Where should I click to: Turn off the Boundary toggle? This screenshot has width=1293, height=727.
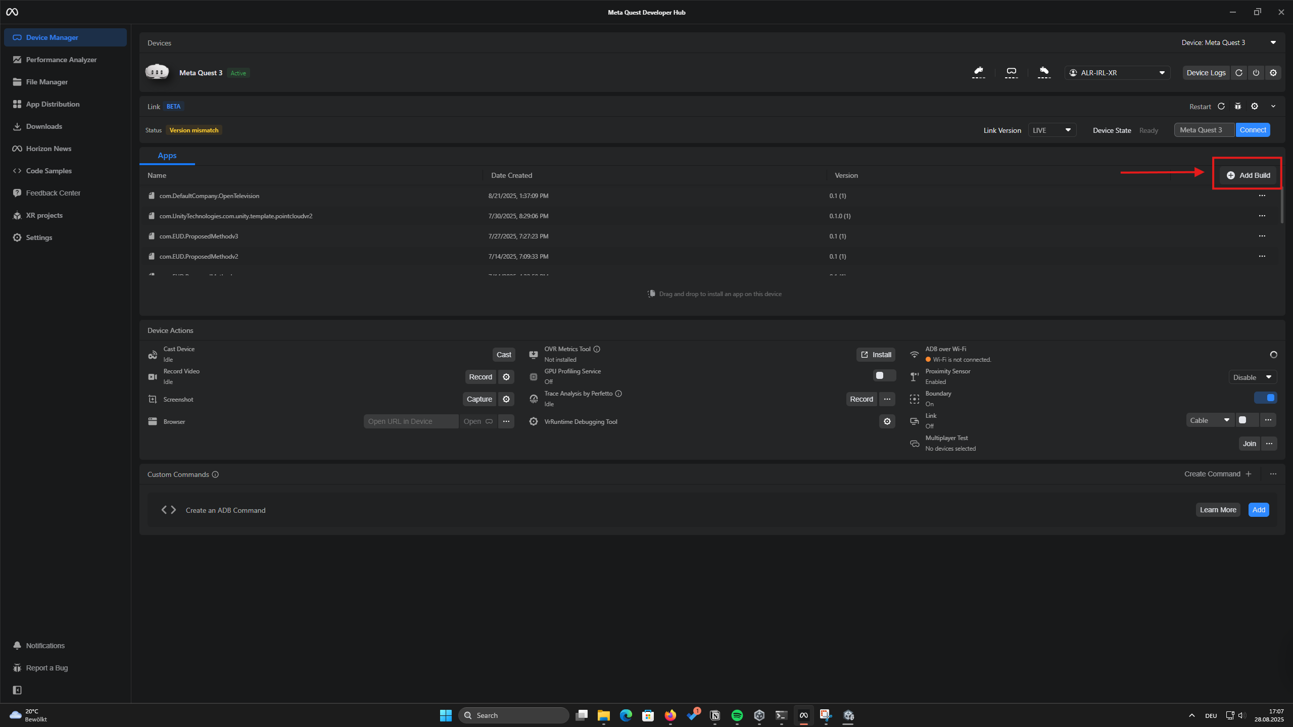tap(1265, 398)
